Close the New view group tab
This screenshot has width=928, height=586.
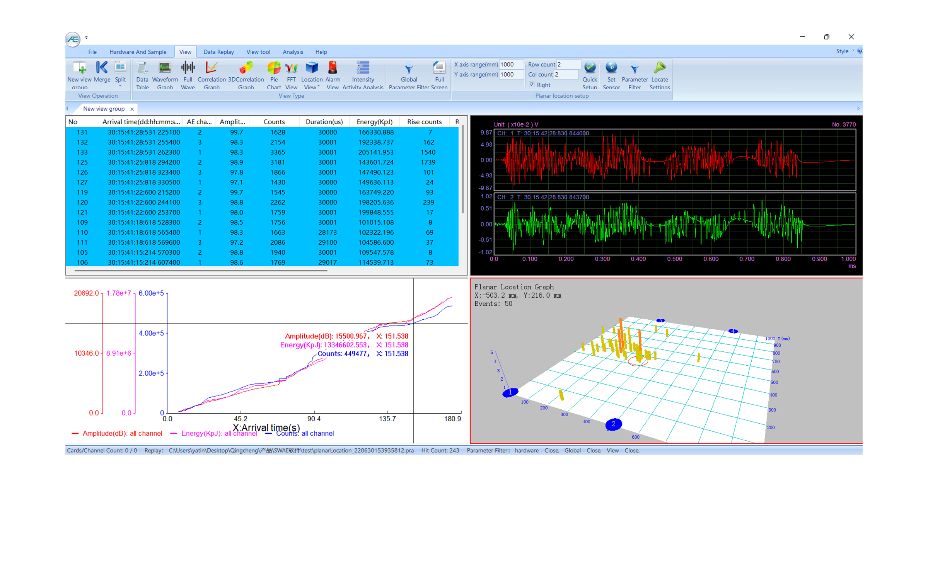coord(132,109)
